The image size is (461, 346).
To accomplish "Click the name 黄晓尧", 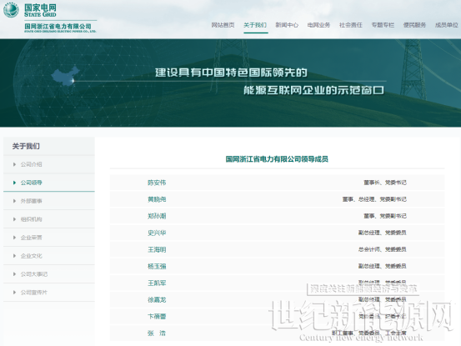I will [x=157, y=199].
